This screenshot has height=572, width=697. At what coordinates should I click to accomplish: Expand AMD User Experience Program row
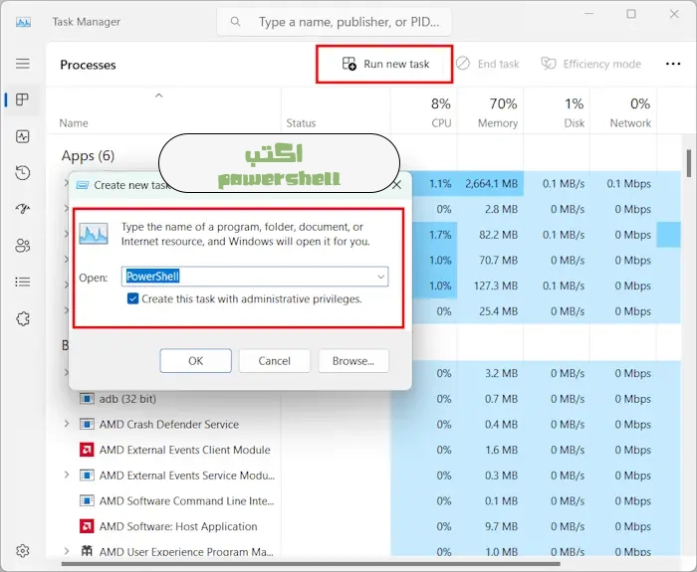coord(67,552)
